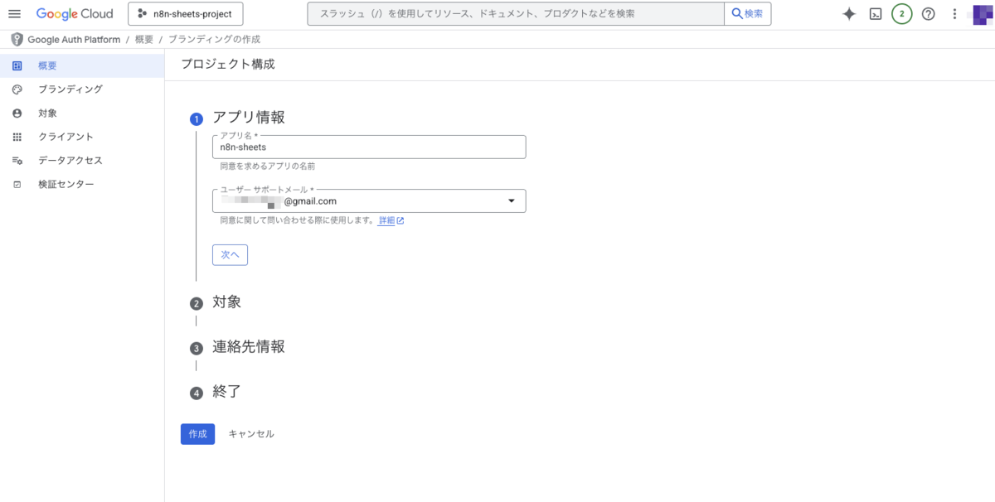Select クライアント in the sidebar
The image size is (995, 502).
tap(82, 137)
